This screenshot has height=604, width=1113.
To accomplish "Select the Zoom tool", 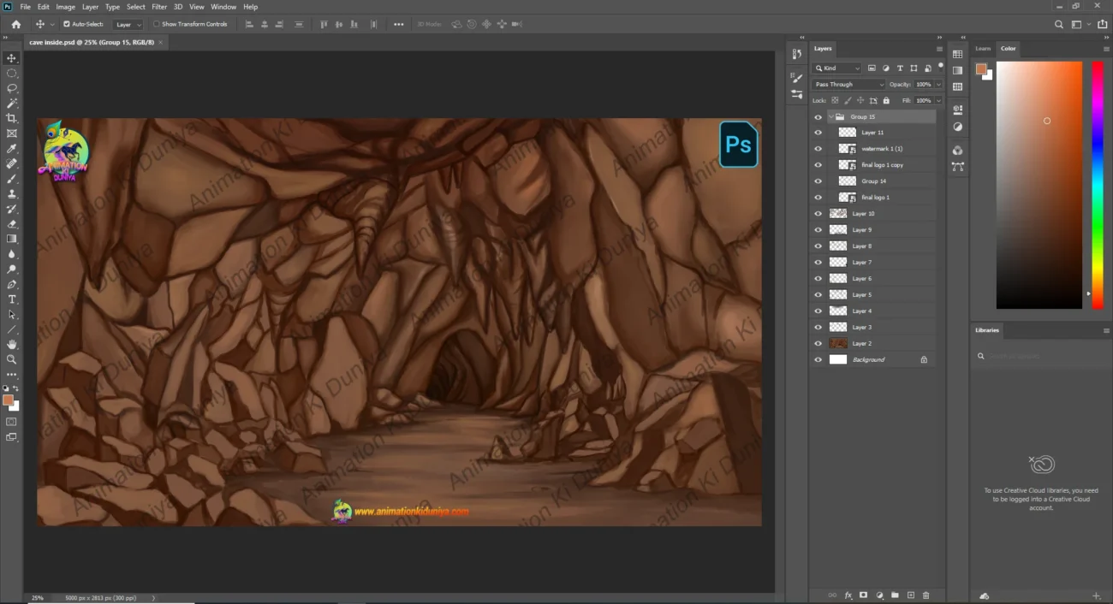I will coord(12,359).
